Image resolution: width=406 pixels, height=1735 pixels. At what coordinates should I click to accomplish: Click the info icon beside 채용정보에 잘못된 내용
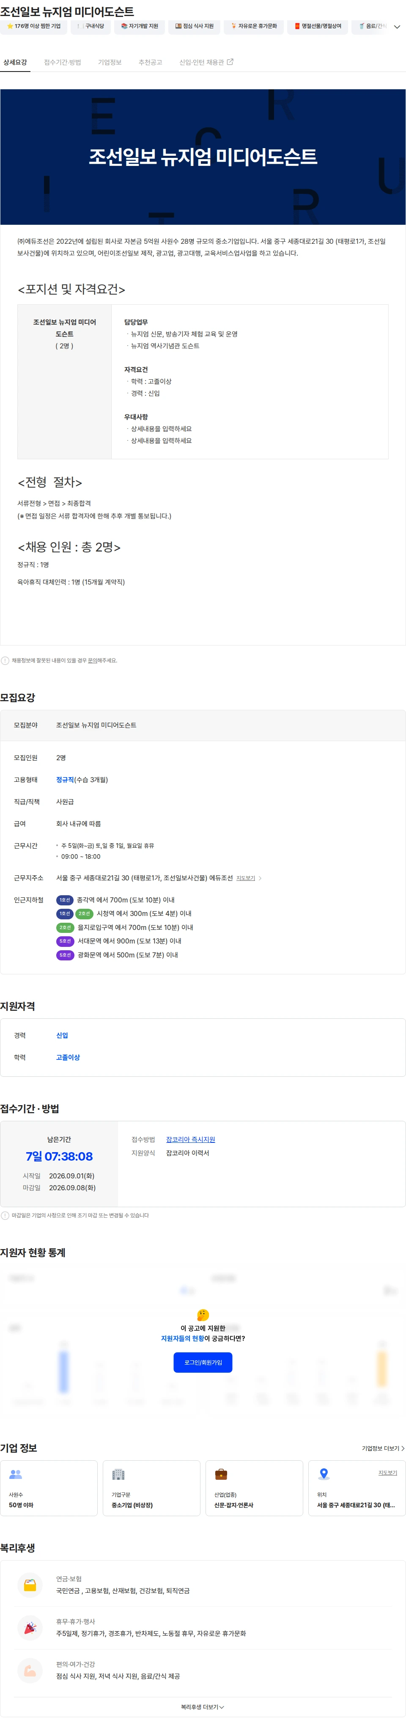(5, 661)
